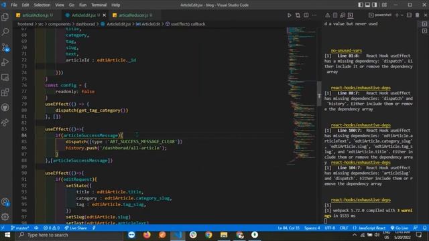Switch to the Terminal panel icon
This screenshot has height=241, width=429.
pos(350,15)
